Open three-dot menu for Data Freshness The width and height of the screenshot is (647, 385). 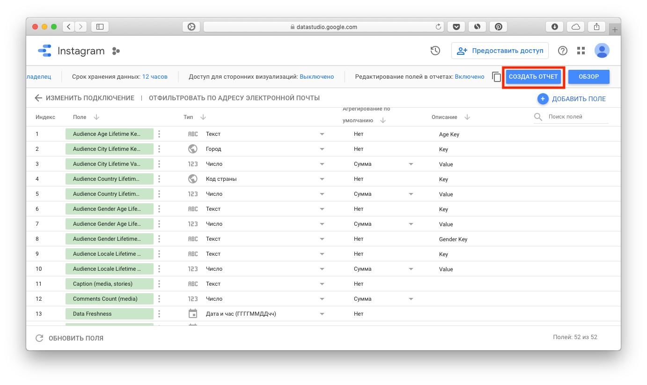(x=159, y=314)
